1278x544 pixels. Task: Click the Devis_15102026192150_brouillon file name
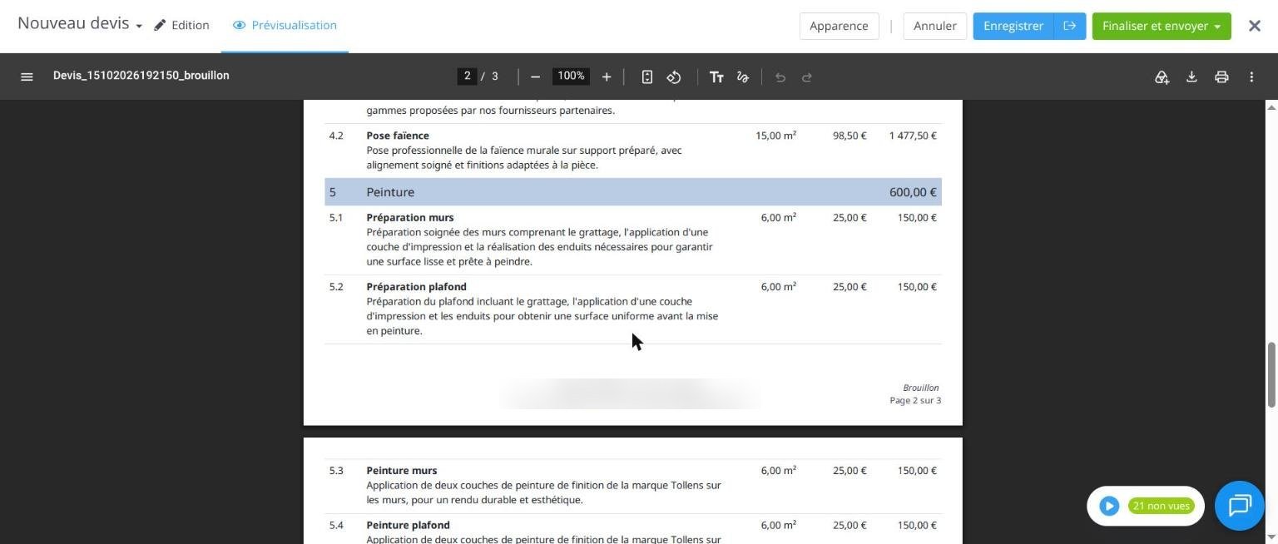(x=141, y=76)
